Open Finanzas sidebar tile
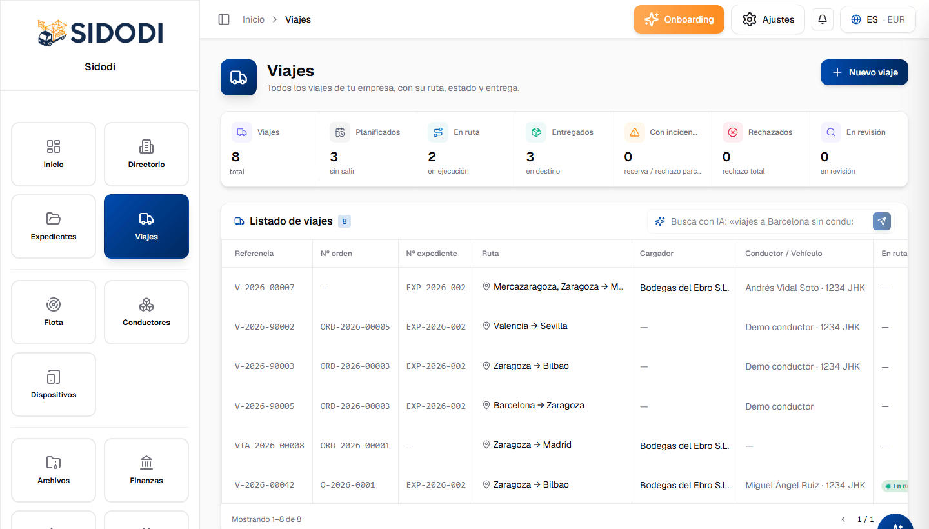Viewport: 929px width, 529px height. coord(146,470)
